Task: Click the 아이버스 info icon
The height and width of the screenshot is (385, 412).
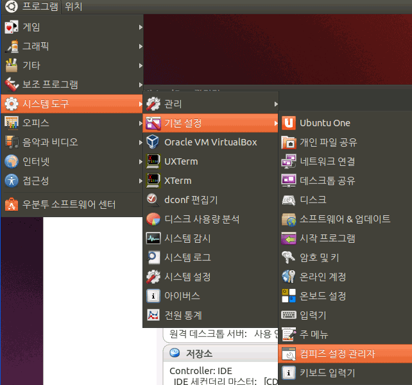Action: click(x=153, y=296)
